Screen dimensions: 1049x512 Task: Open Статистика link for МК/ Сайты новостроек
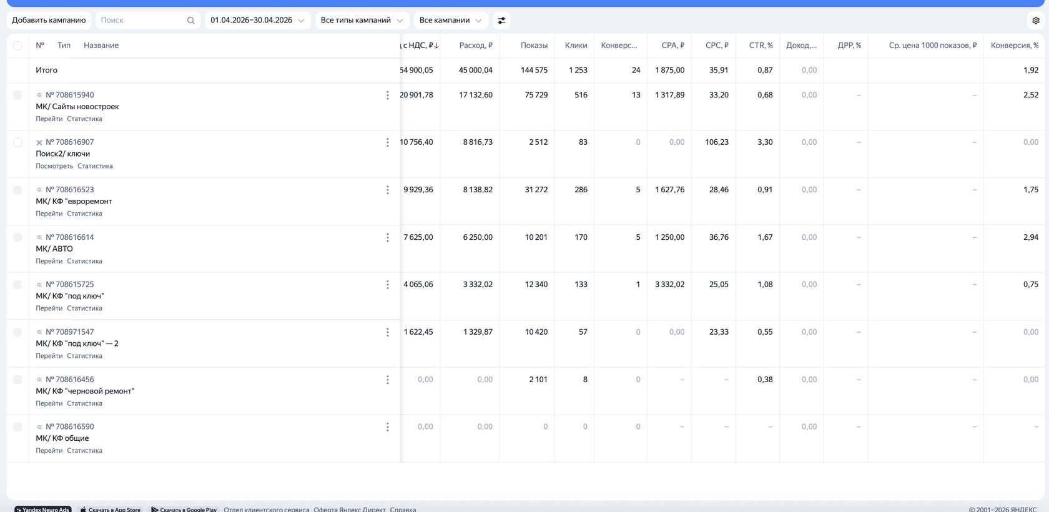(84, 119)
